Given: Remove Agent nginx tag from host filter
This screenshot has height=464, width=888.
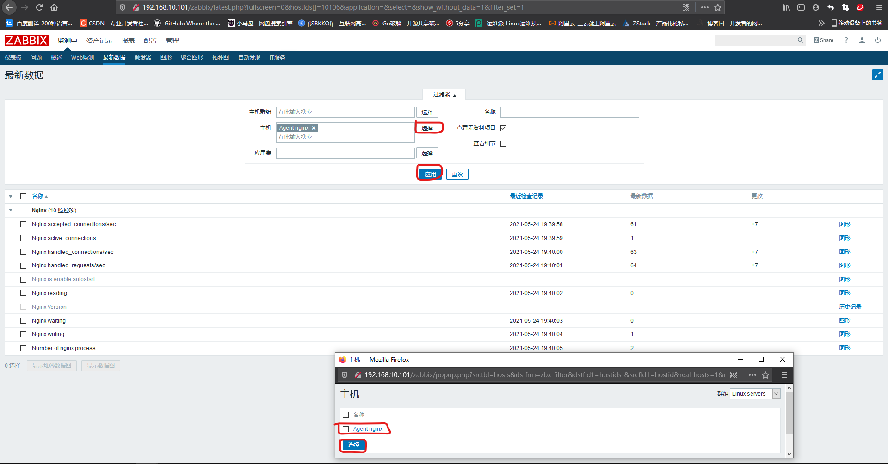Looking at the screenshot, I should pyautogui.click(x=314, y=128).
